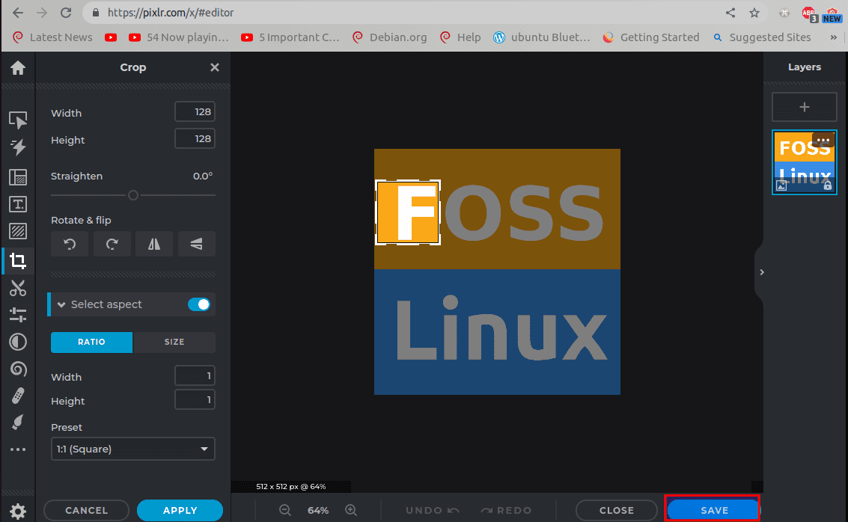Image resolution: width=848 pixels, height=522 pixels.
Task: Select the Crop tool in sidebar
Action: [18, 261]
